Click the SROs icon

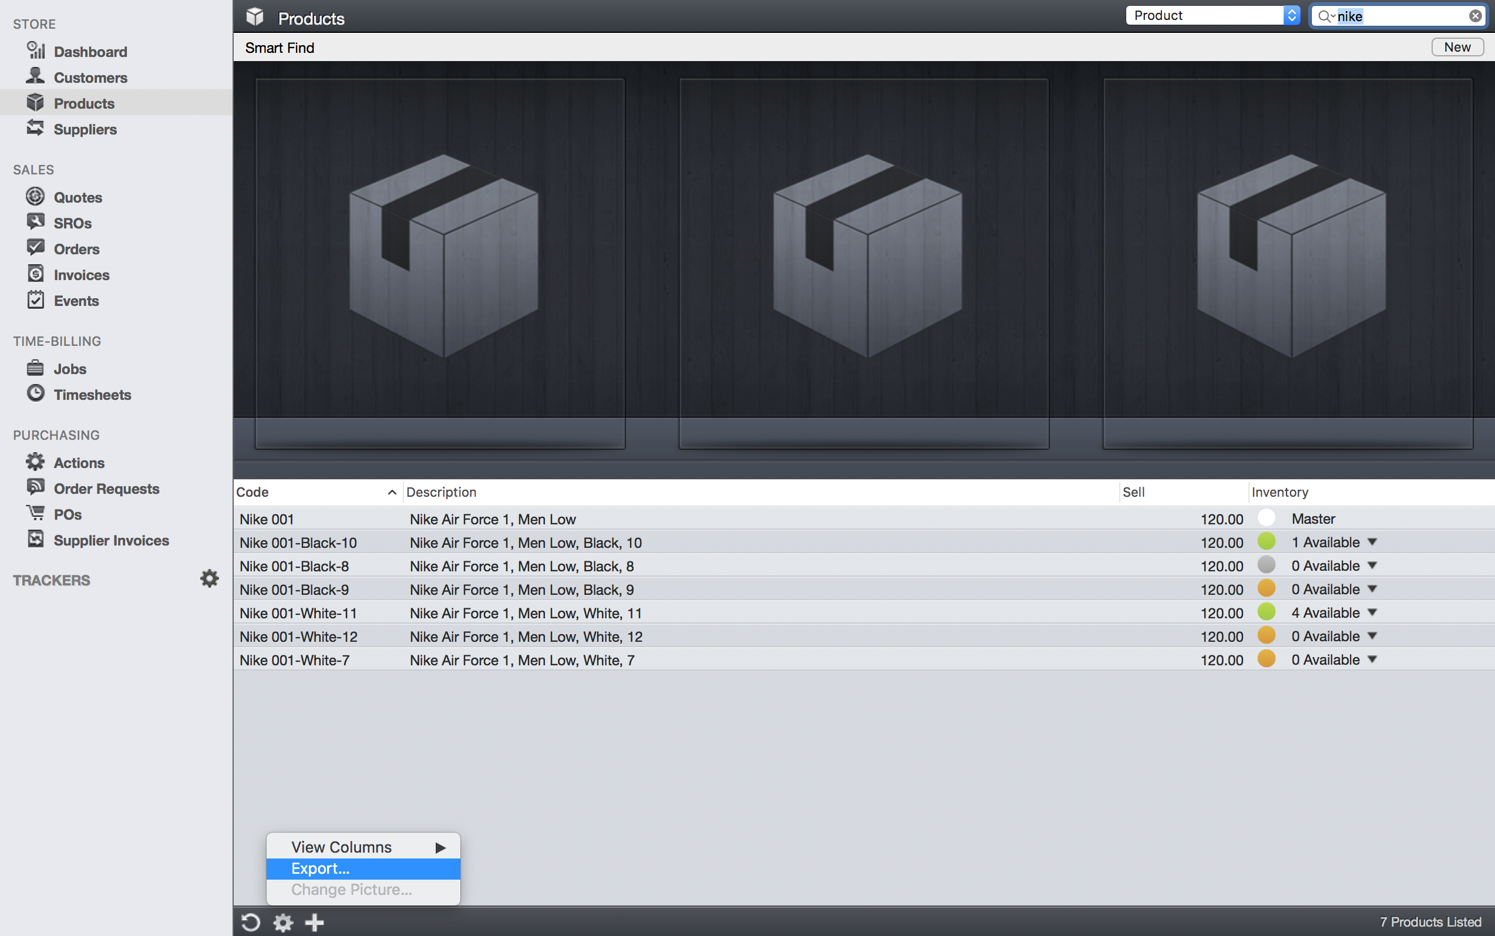pyautogui.click(x=35, y=221)
